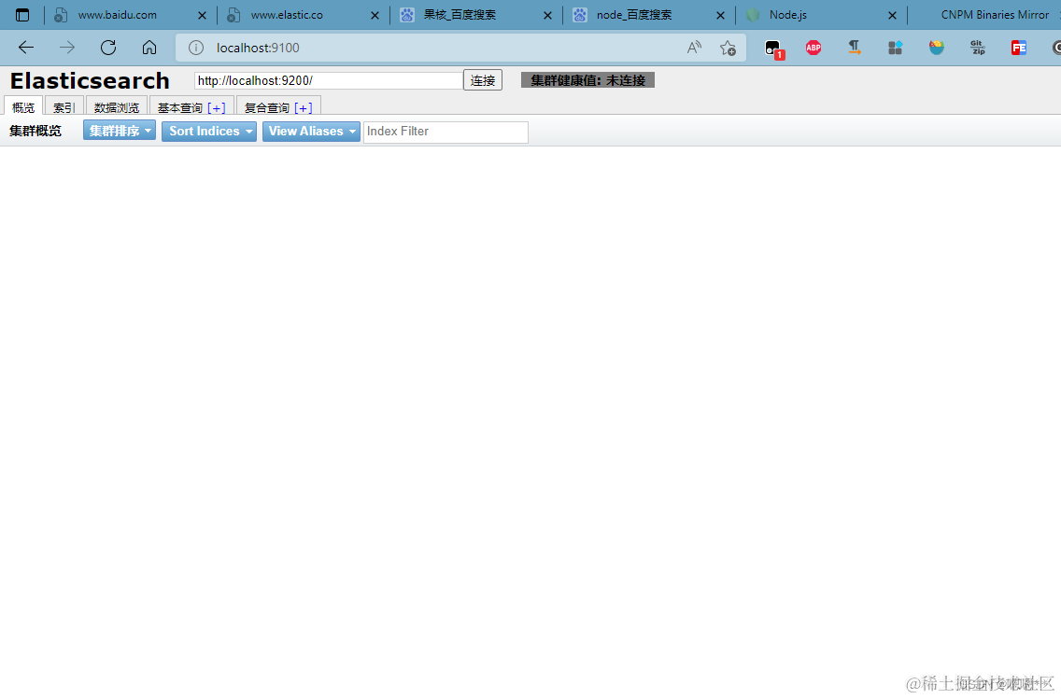This screenshot has width=1061, height=699.
Task: Open the round blue face extension
Action: tap(937, 48)
